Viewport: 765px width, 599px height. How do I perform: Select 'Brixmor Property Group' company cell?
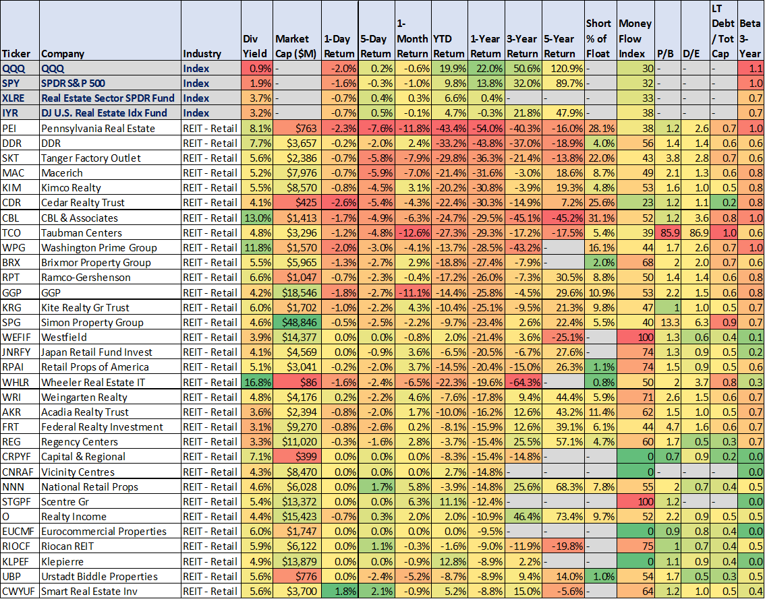pyautogui.click(x=110, y=263)
